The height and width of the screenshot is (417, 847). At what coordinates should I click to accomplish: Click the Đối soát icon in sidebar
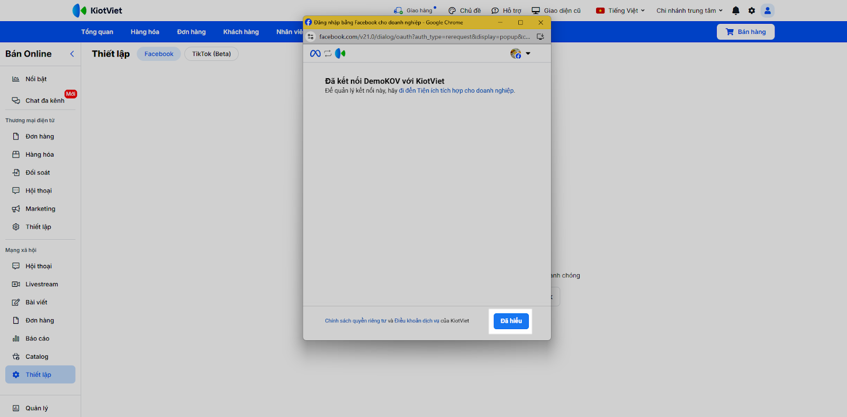16,173
